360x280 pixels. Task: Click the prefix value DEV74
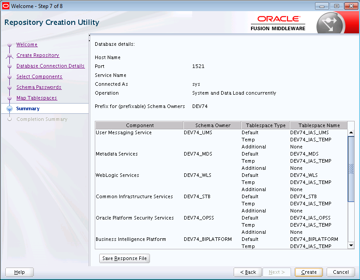click(200, 106)
